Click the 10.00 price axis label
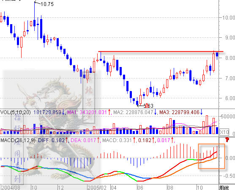Screen dimensions: 235x190 (x=229, y=18)
